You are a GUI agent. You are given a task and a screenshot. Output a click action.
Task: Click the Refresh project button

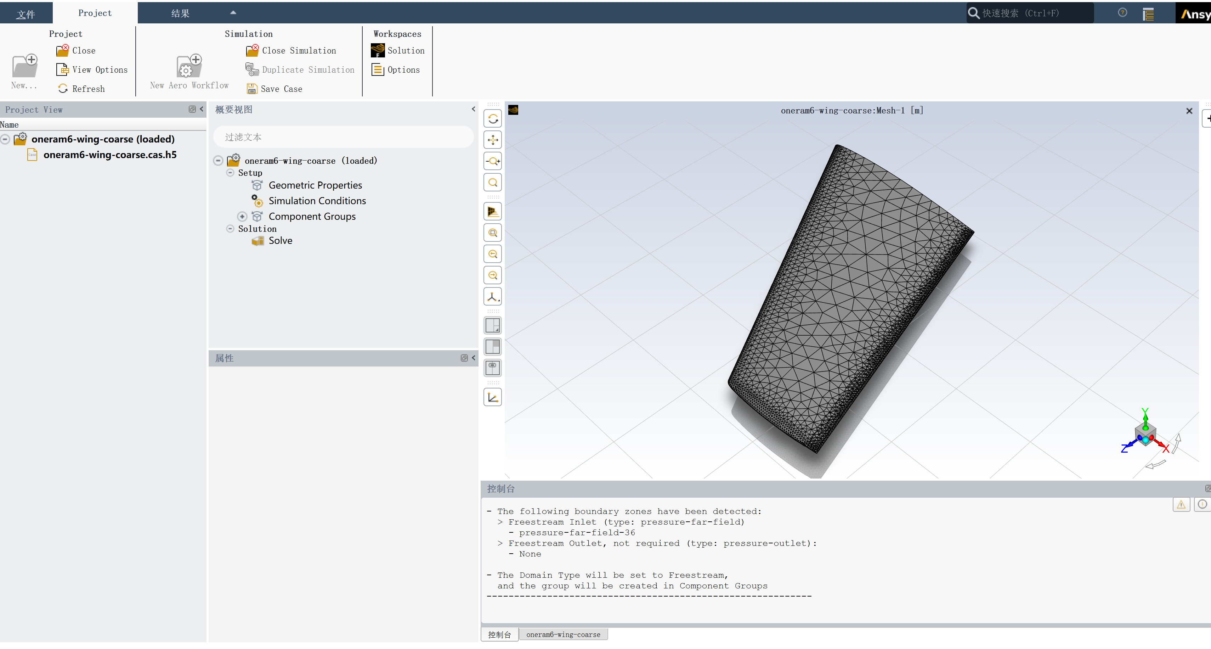coord(81,89)
